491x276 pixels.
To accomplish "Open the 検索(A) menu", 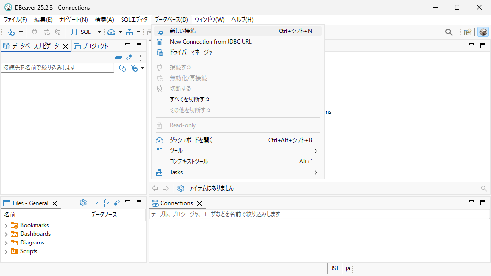I will click(x=104, y=20).
